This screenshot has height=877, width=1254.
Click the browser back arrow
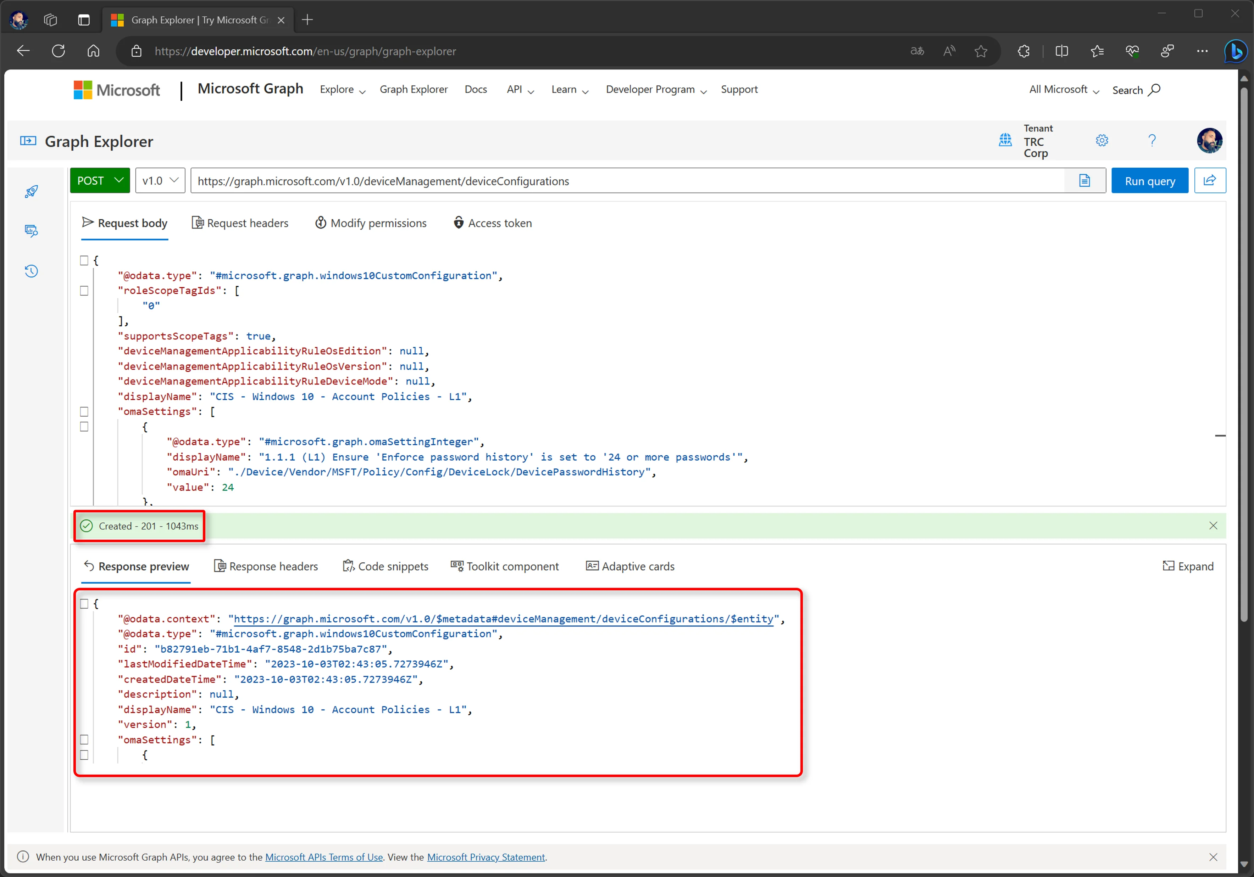(23, 51)
